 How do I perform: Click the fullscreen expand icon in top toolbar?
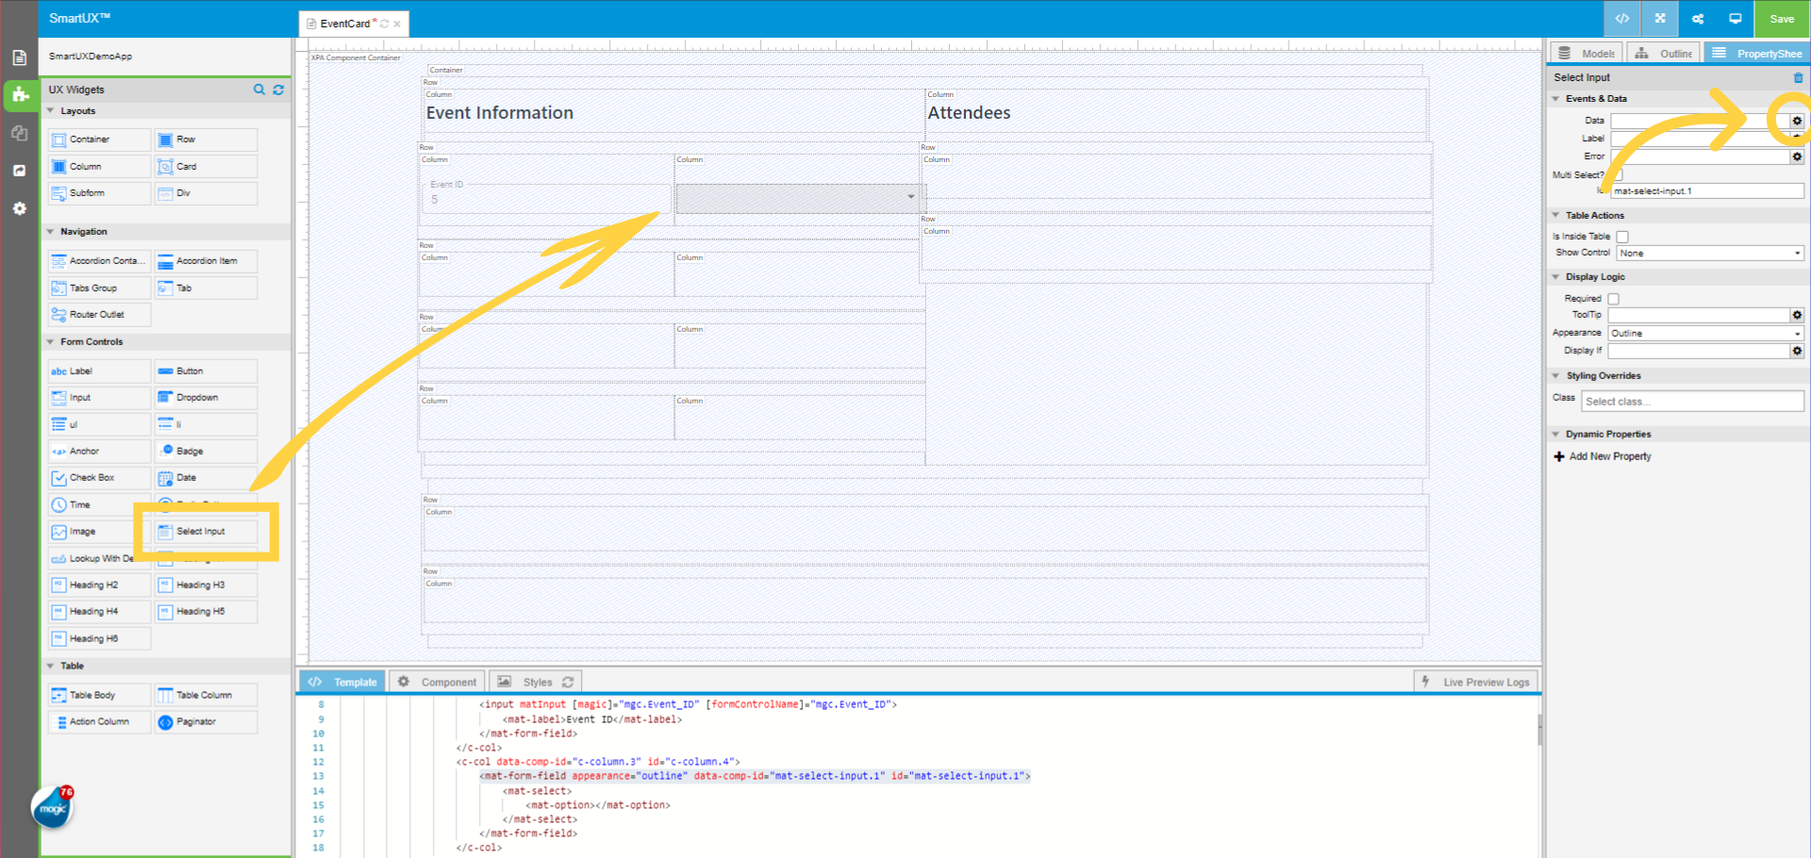click(1659, 18)
